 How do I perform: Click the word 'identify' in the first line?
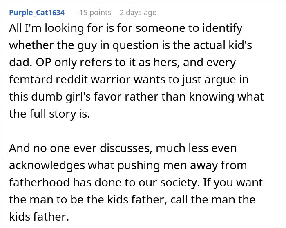[222, 29]
